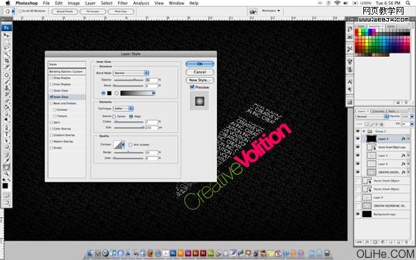Screen dimensions: 416x260
Task: Click the Wi-Fi status icon
Action: click(337, 3)
